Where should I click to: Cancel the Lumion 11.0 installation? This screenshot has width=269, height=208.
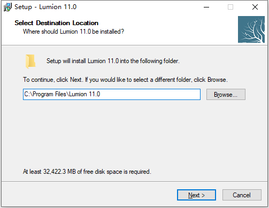pyautogui.click(x=242, y=195)
